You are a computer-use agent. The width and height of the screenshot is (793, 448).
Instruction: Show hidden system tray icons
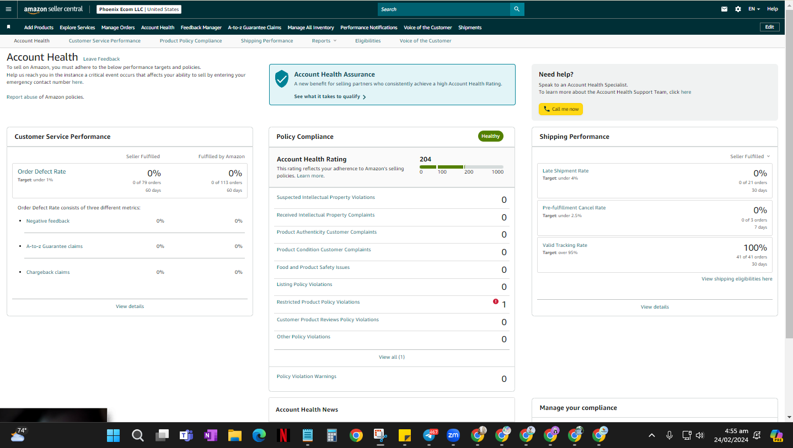652,435
